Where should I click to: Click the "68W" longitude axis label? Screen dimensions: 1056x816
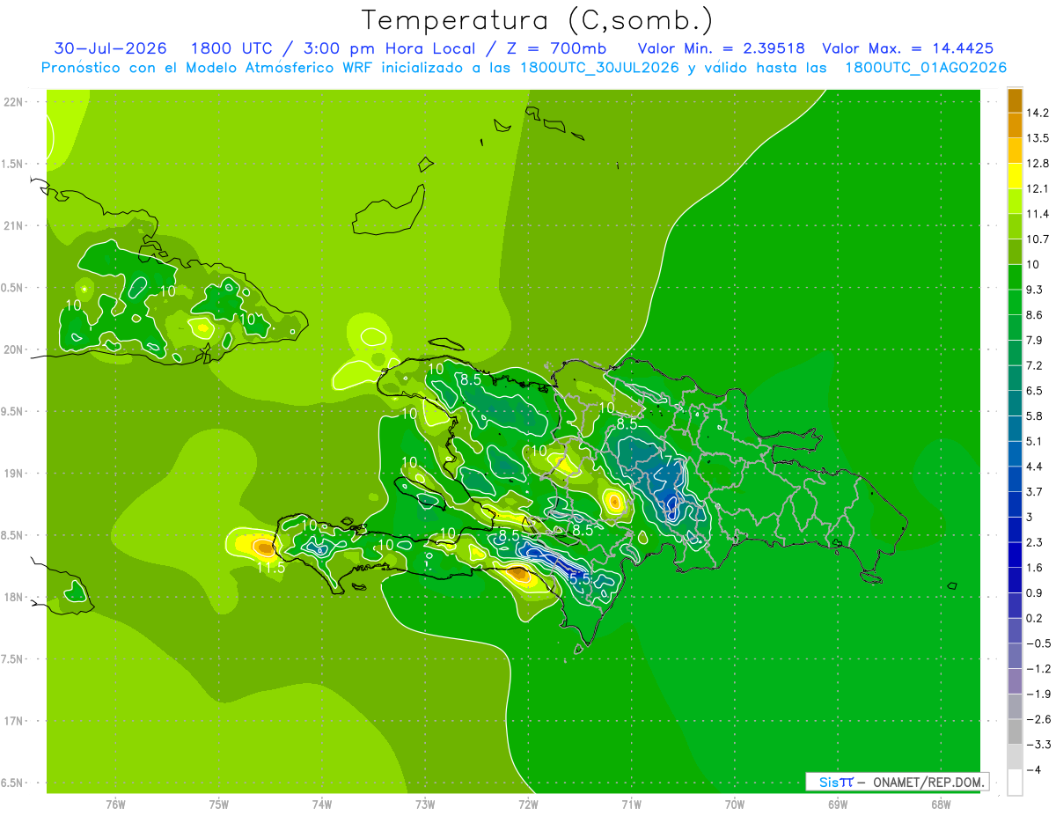940,804
